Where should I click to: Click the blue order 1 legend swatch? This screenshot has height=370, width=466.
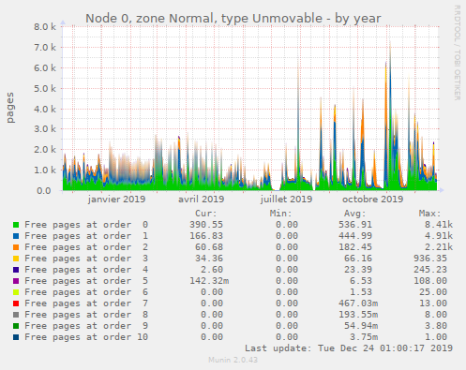click(16, 236)
